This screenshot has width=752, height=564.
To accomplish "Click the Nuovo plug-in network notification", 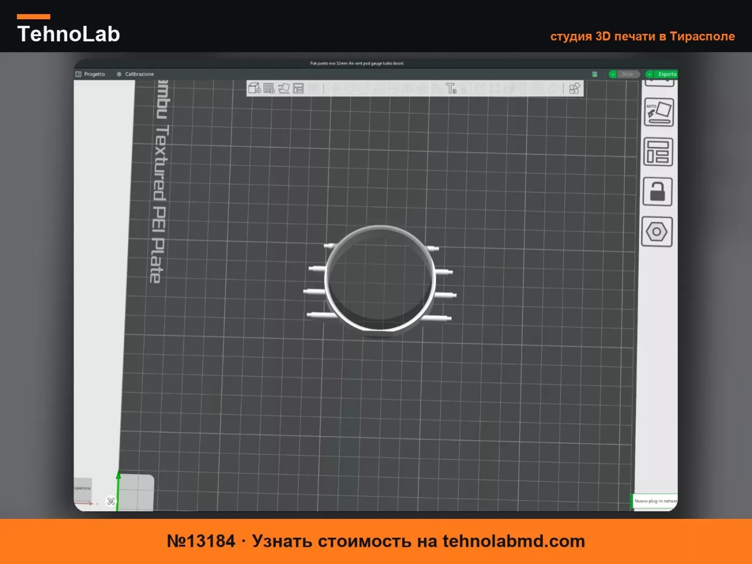I will click(654, 501).
